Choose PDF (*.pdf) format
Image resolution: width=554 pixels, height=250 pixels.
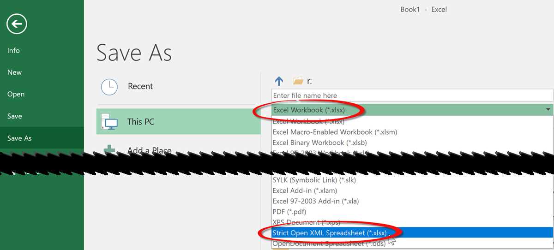pyautogui.click(x=412, y=212)
